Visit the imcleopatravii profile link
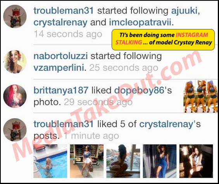Screen dimensions: 219x184 tap(140, 22)
